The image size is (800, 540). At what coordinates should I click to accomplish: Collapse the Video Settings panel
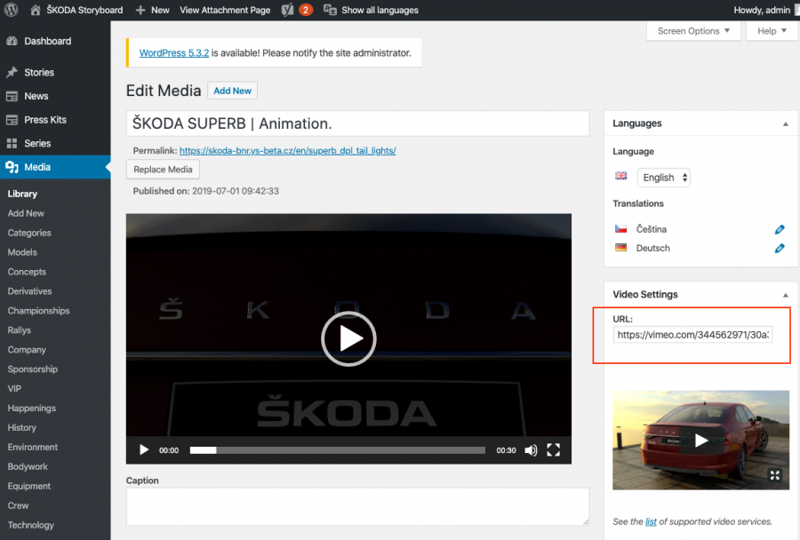pyautogui.click(x=786, y=295)
